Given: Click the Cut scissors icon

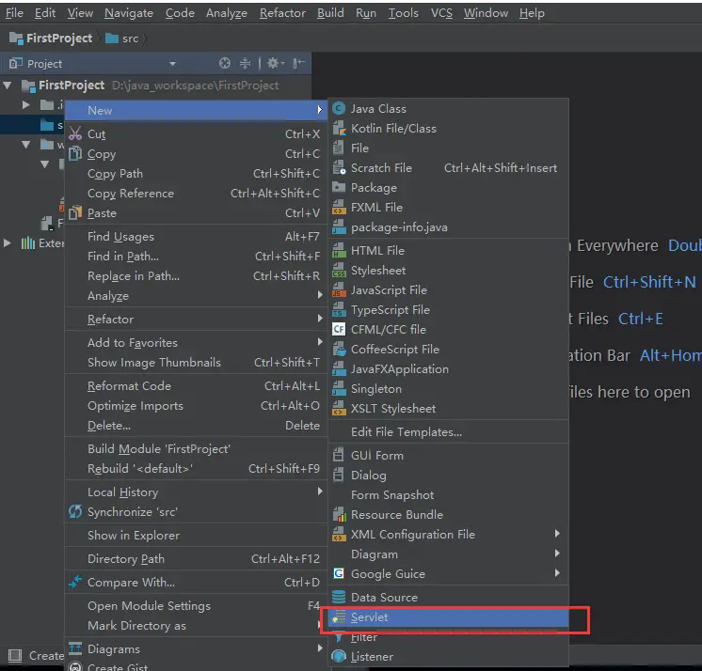Looking at the screenshot, I should pyautogui.click(x=75, y=133).
